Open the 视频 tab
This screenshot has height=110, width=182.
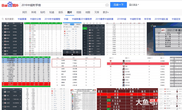79,12
